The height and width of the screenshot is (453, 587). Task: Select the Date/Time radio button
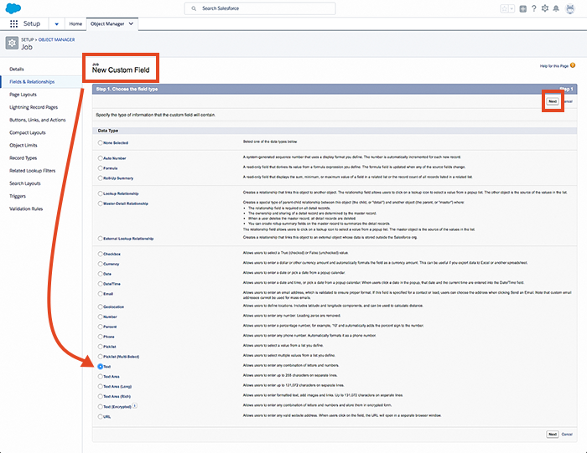click(x=101, y=284)
